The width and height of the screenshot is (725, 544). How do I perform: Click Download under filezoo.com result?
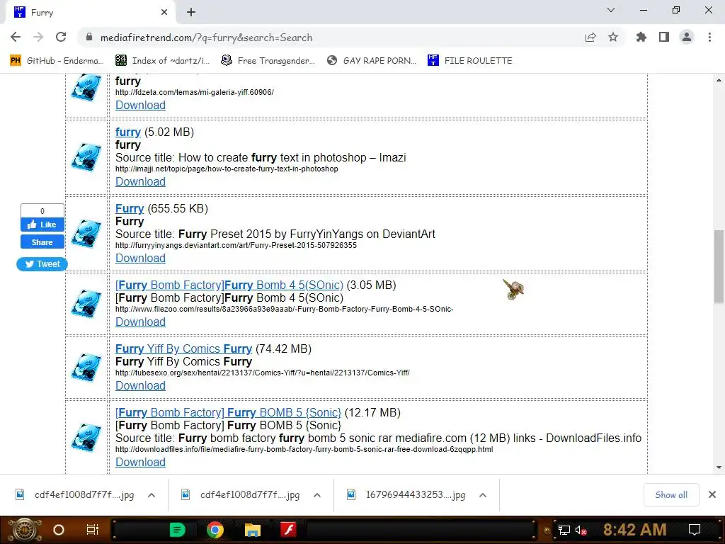pos(140,322)
